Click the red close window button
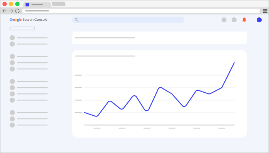269x153 pixels. [x=5, y=4]
